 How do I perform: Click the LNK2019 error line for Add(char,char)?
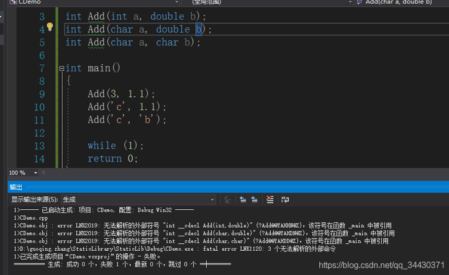(201, 241)
